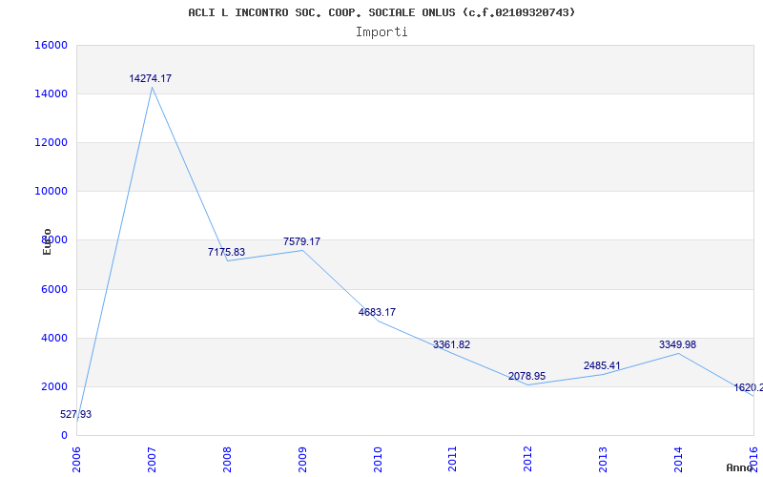The height and width of the screenshot is (477, 763).
Task: Click the 527.93 data label
Action: pos(76,415)
